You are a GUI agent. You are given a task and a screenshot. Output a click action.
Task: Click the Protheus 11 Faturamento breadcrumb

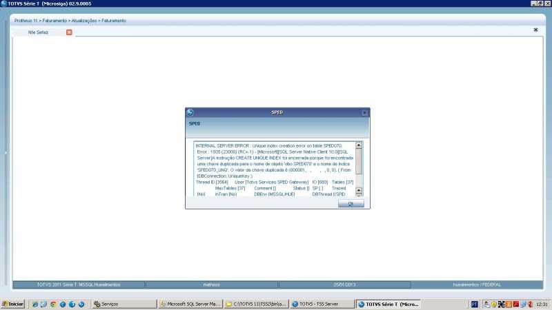(70, 21)
